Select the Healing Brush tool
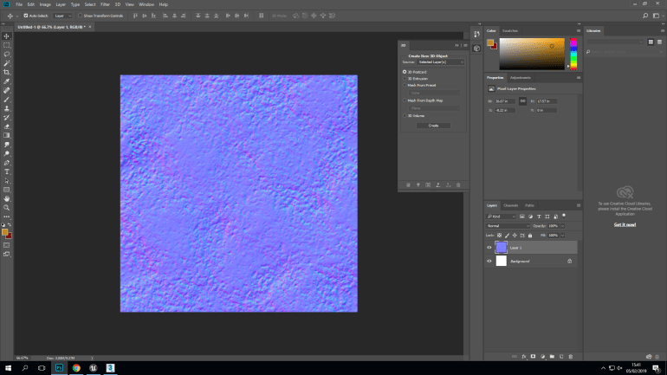 (6, 90)
